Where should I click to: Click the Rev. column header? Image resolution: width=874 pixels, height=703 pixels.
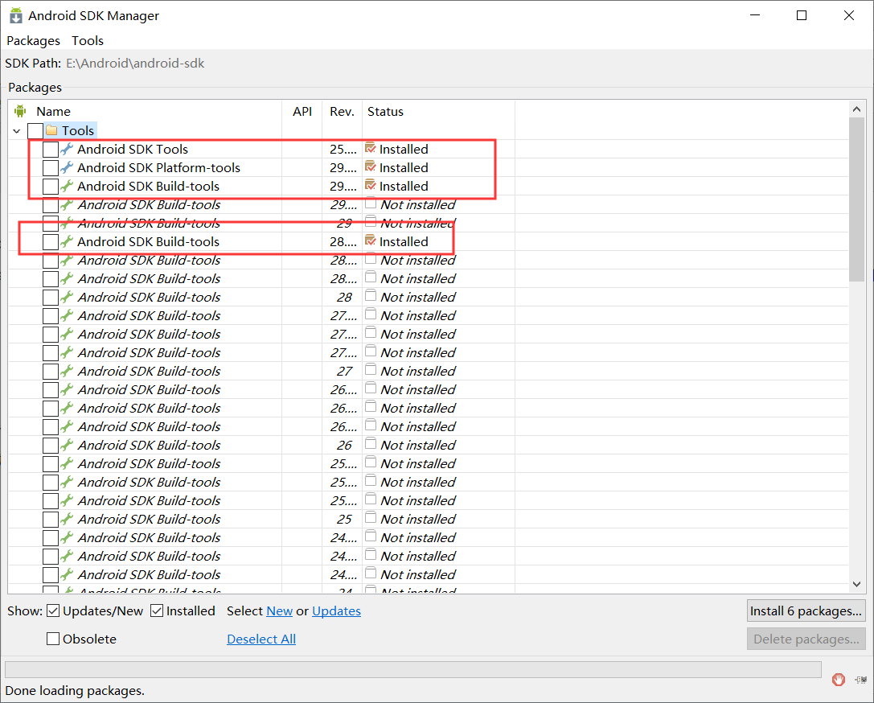[342, 112]
